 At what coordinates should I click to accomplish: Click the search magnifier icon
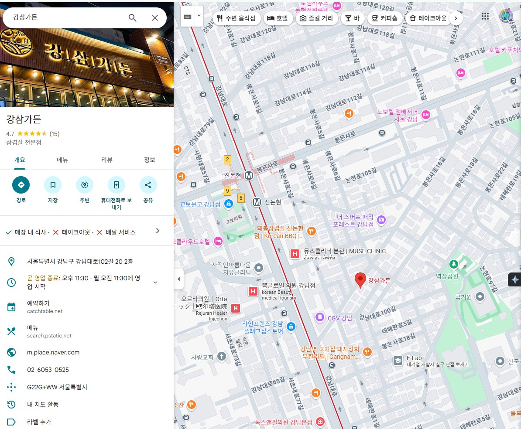click(132, 17)
